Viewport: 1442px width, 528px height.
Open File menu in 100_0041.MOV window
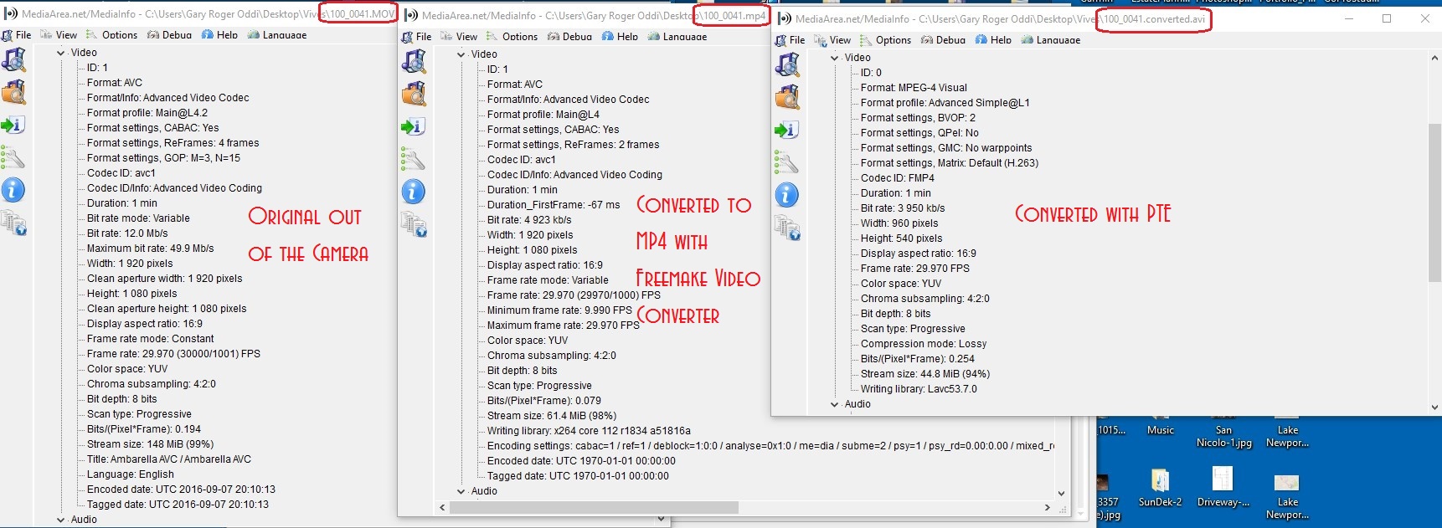17,35
